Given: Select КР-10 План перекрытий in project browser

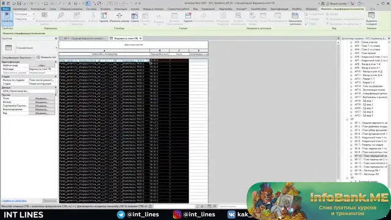Looking at the screenshot, I should click(x=371, y=156).
